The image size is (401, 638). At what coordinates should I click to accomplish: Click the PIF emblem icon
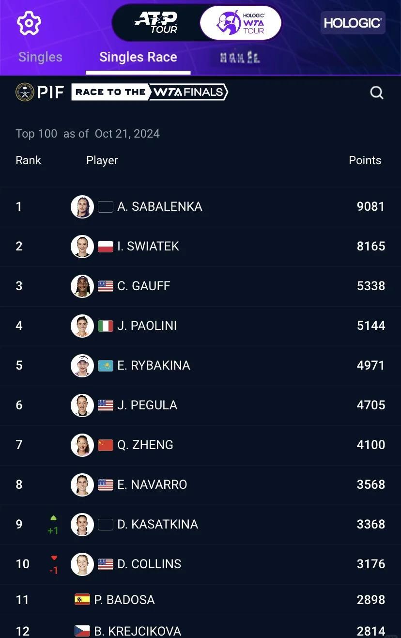[25, 92]
